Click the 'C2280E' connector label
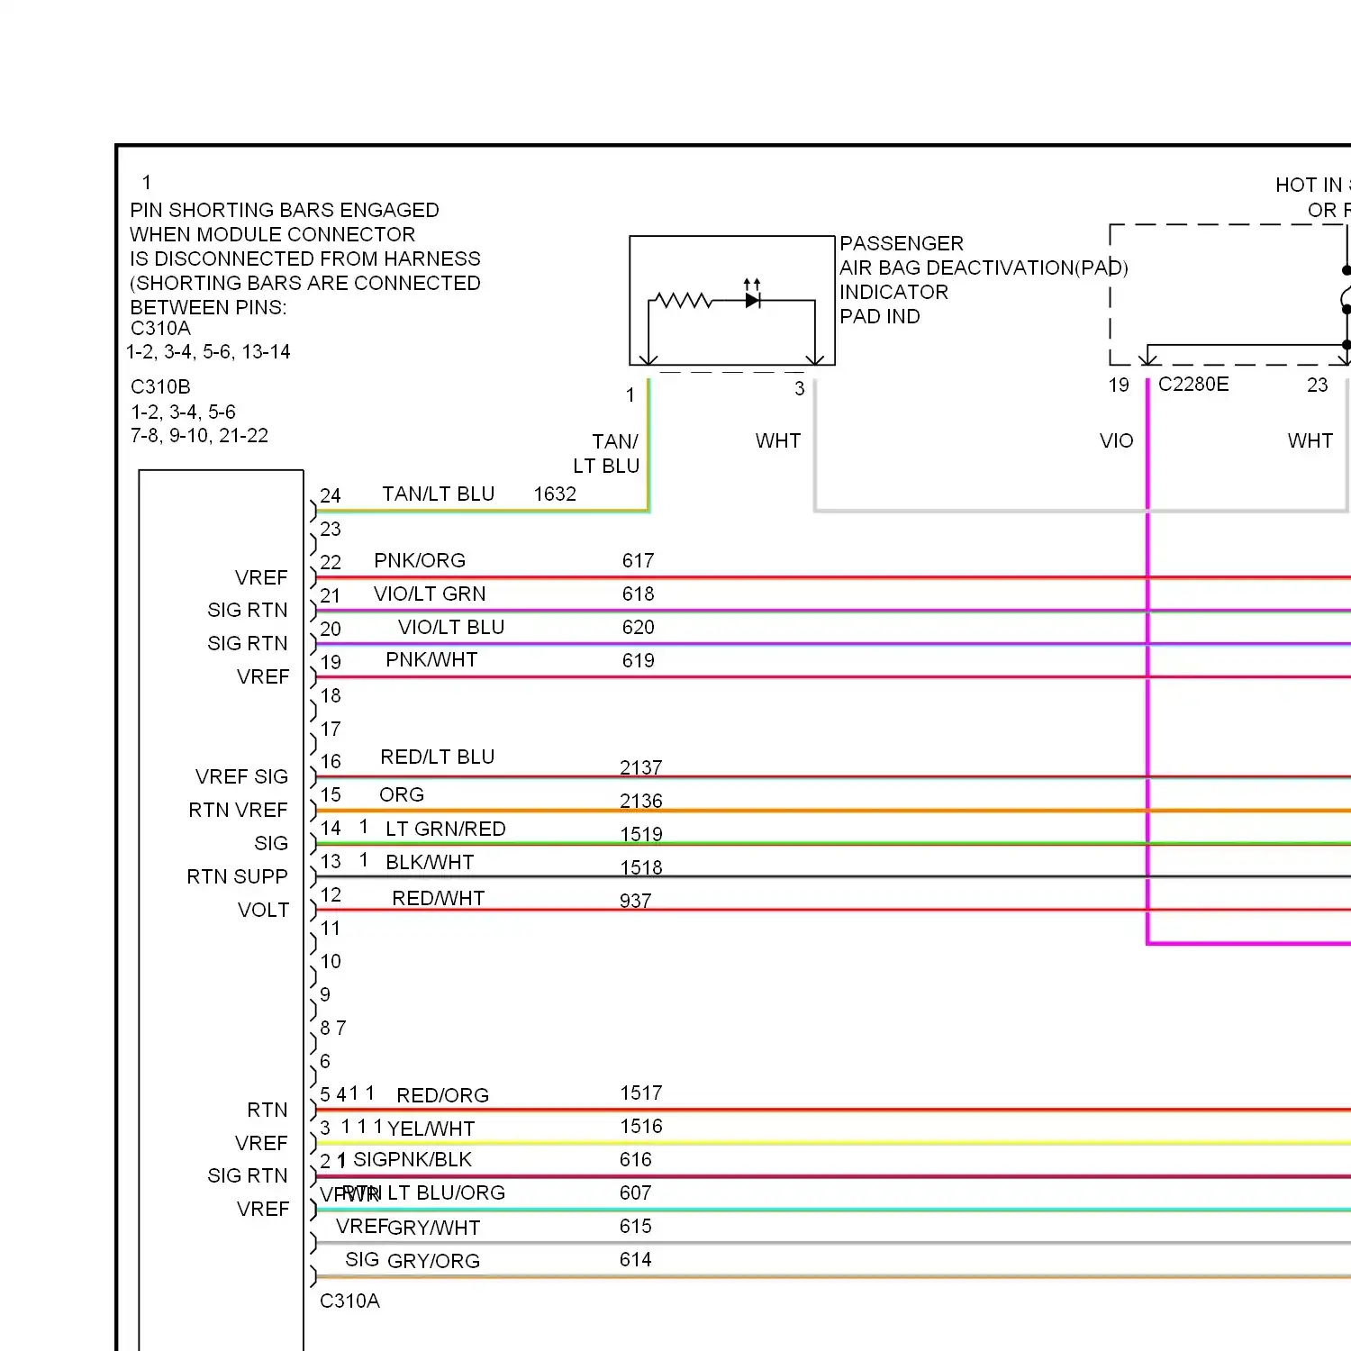1351x1351 pixels. pos(1193,385)
